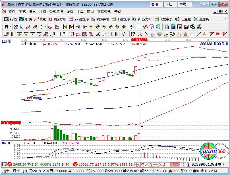Click yellow diamond left-arrow shift icon
The height and width of the screenshot is (175, 230).
tap(91, 27)
